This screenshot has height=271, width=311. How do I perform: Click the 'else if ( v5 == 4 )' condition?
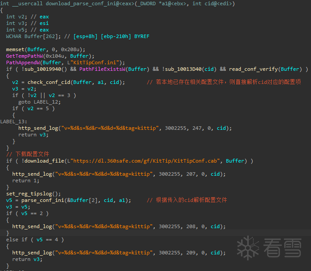35,240
